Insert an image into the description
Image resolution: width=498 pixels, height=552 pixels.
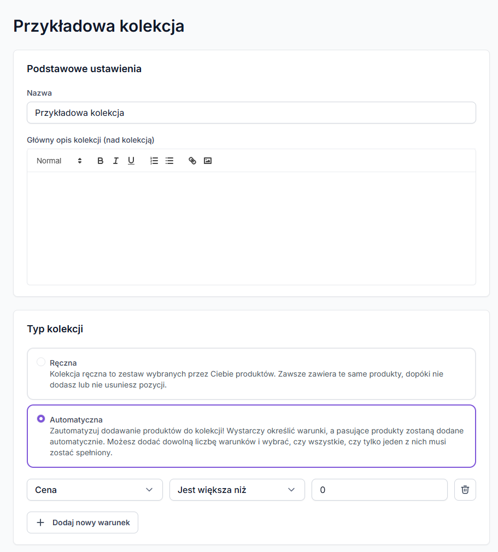click(x=208, y=161)
